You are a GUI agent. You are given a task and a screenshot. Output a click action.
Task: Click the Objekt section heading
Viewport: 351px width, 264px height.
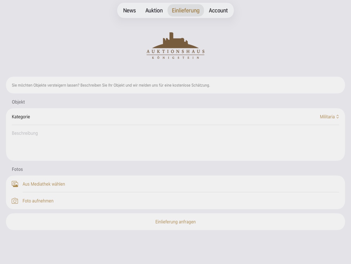pos(18,102)
